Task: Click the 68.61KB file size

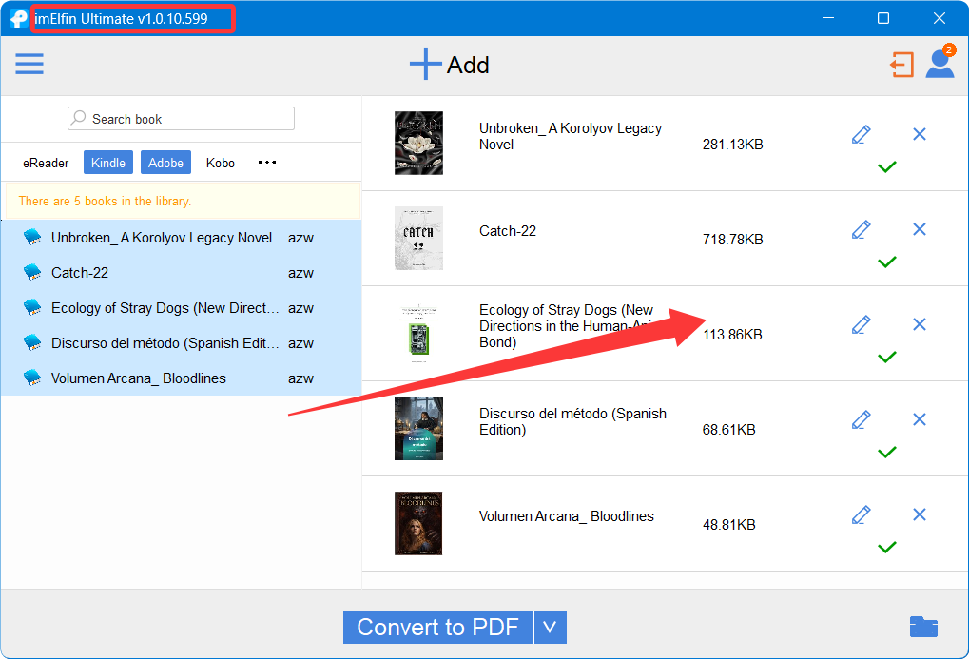Action: 728,430
